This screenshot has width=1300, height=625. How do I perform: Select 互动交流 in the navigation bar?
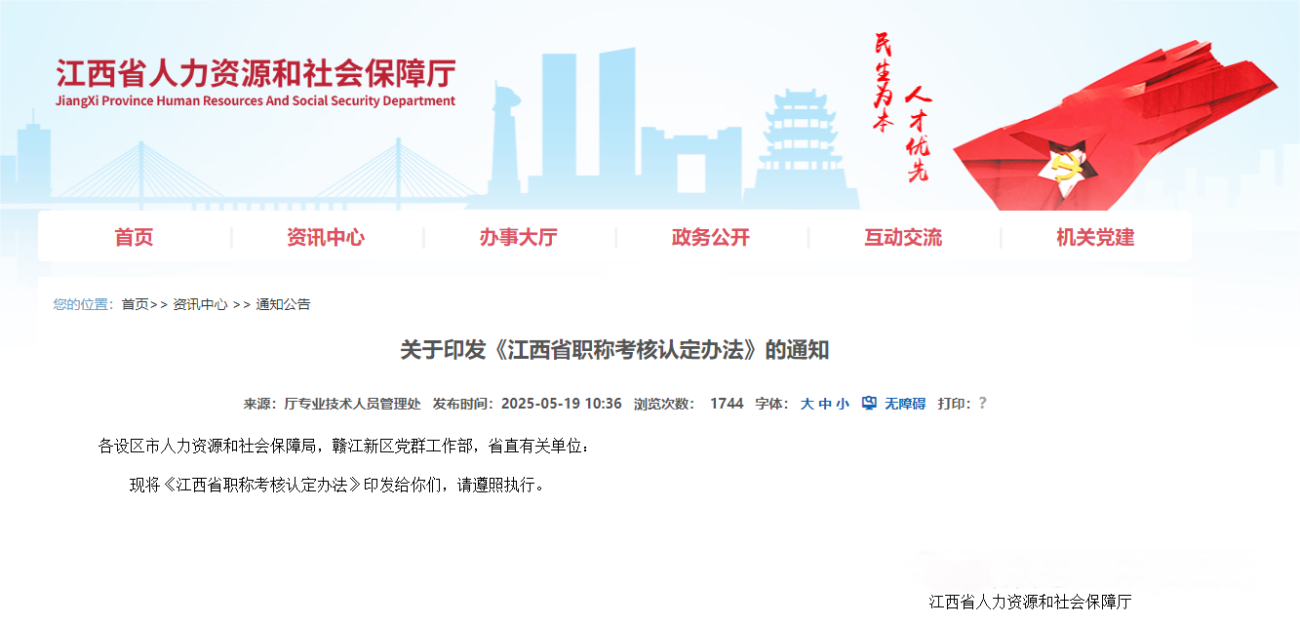pyautogui.click(x=903, y=237)
